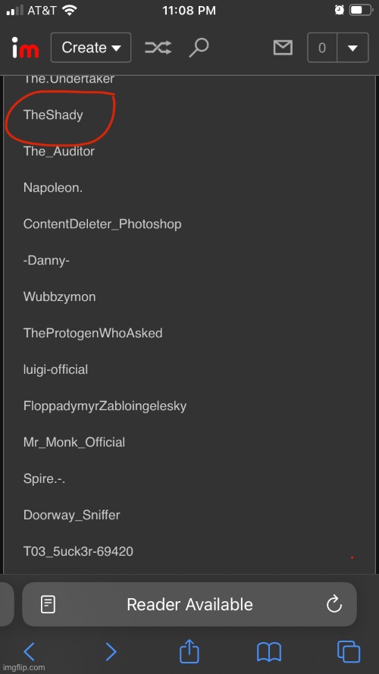This screenshot has width=379, height=674.
Task: Open The_Auditor user entry
Action: click(x=59, y=152)
